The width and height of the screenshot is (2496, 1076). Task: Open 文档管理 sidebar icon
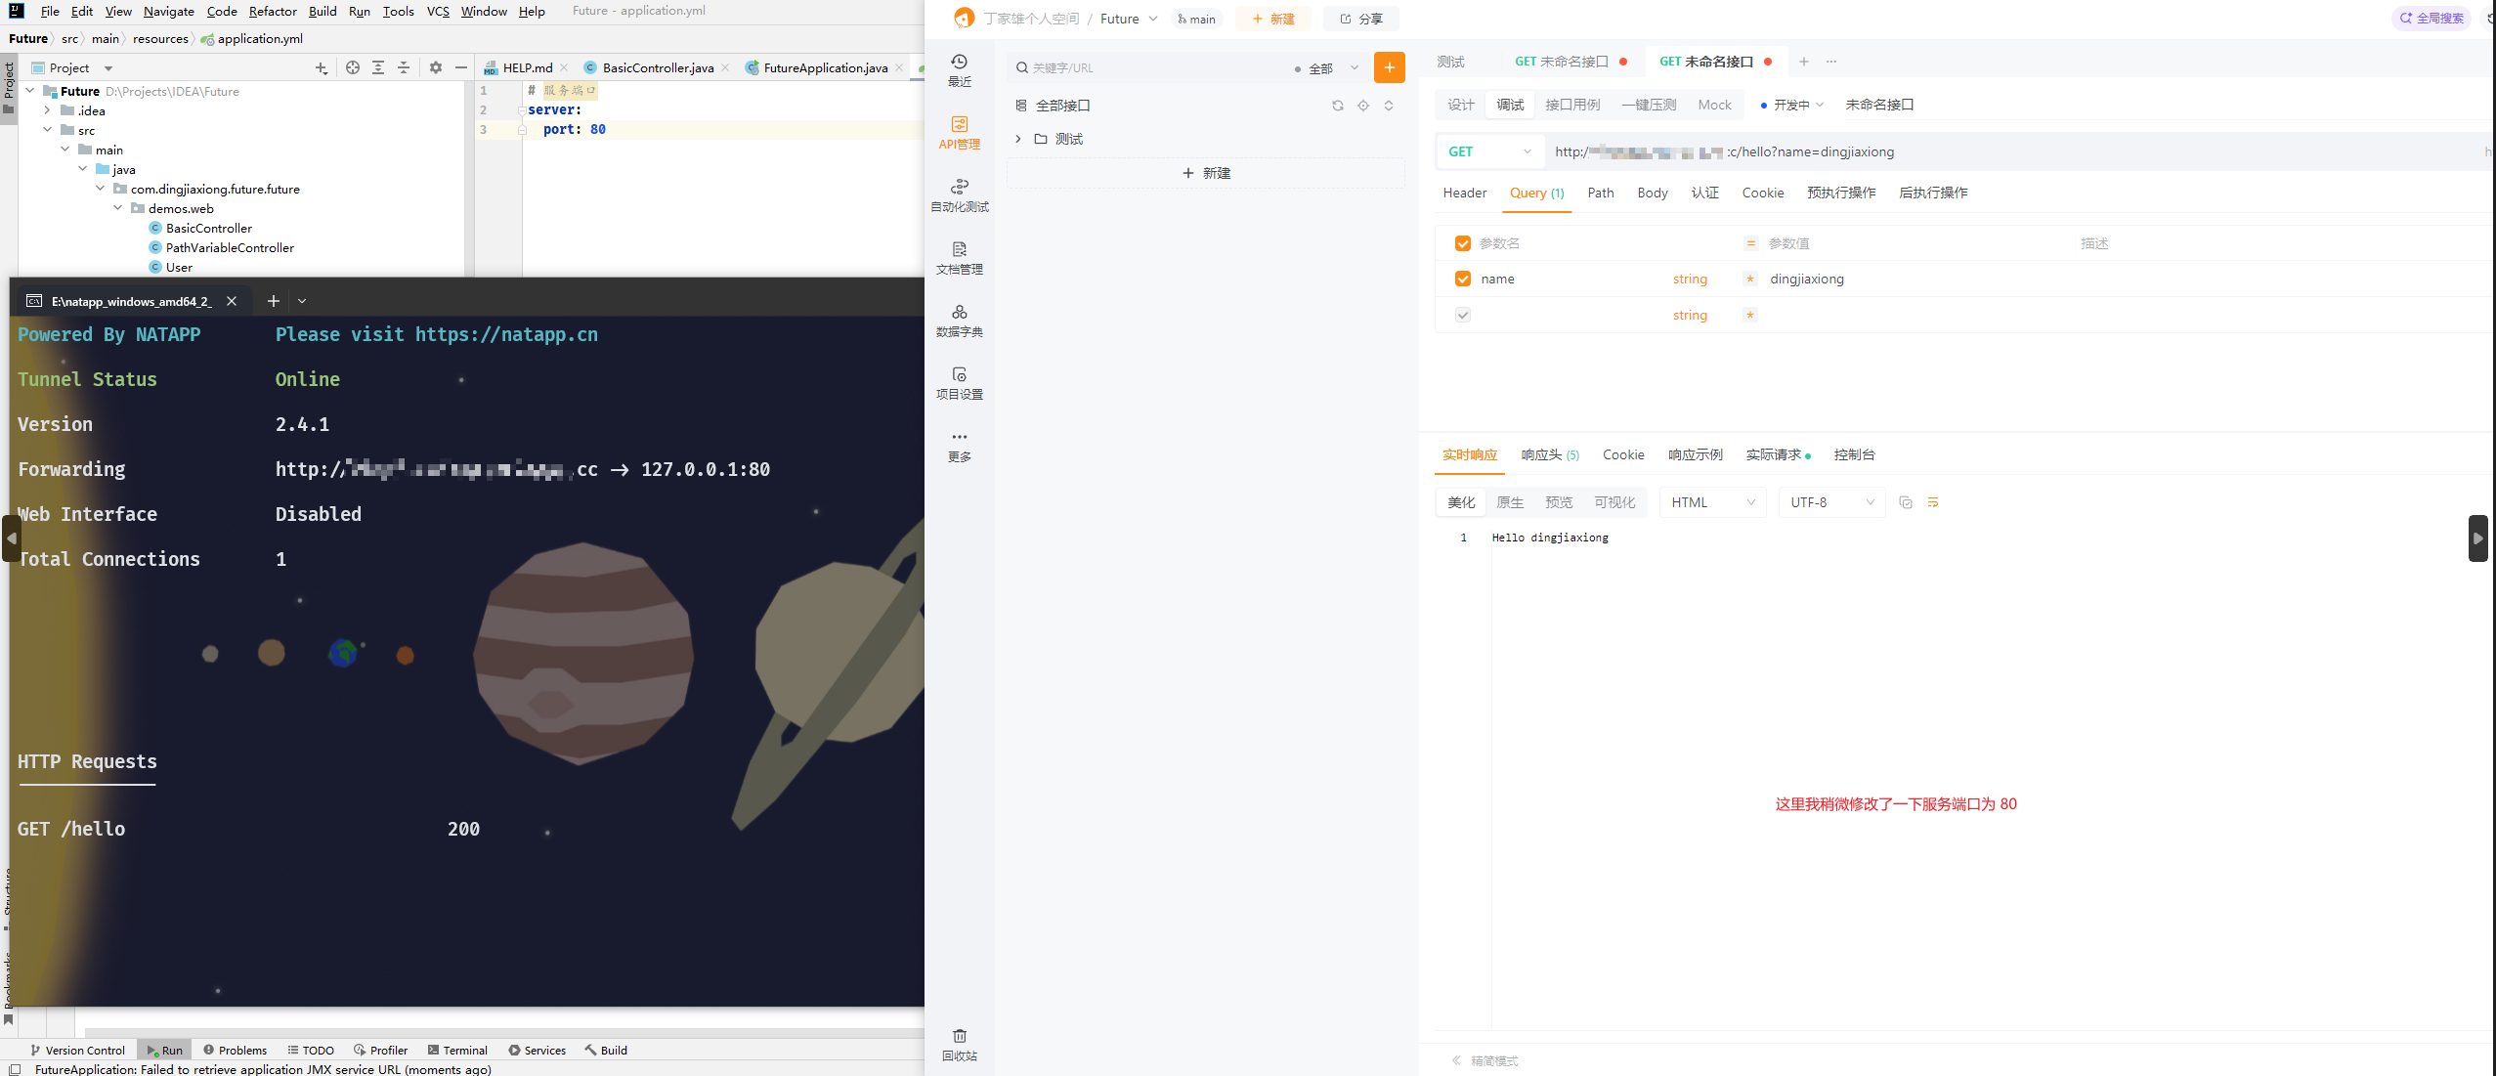[959, 258]
